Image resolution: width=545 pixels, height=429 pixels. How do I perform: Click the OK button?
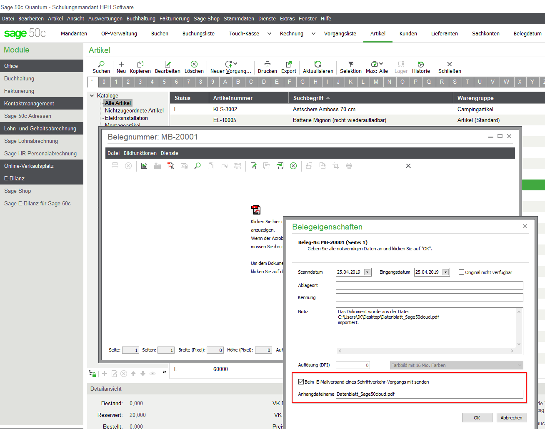tap(477, 418)
